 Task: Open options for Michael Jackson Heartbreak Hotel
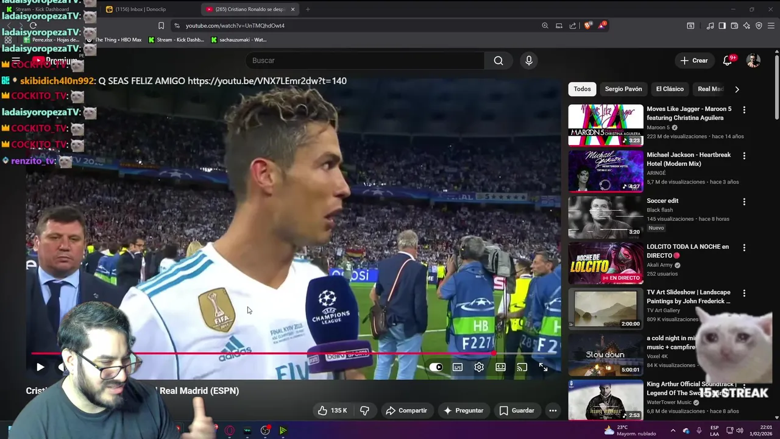pyautogui.click(x=744, y=156)
